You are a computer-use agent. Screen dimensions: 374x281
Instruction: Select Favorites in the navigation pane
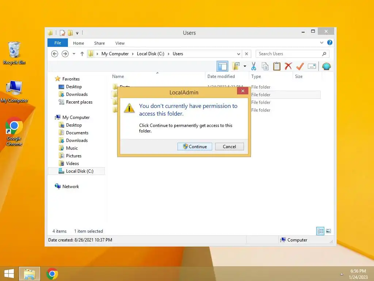71,79
